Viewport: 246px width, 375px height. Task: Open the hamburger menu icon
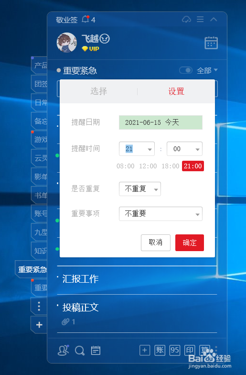(200, 19)
